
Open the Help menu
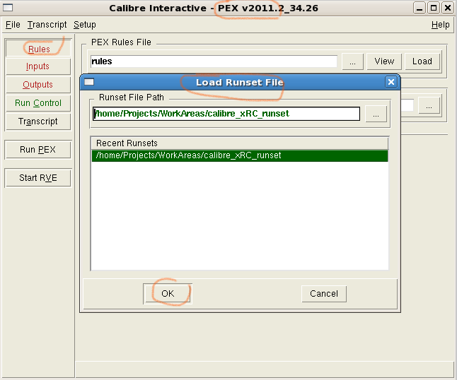[x=440, y=25]
